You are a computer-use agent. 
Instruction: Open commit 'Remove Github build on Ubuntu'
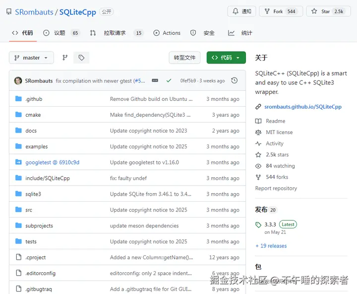151,99
